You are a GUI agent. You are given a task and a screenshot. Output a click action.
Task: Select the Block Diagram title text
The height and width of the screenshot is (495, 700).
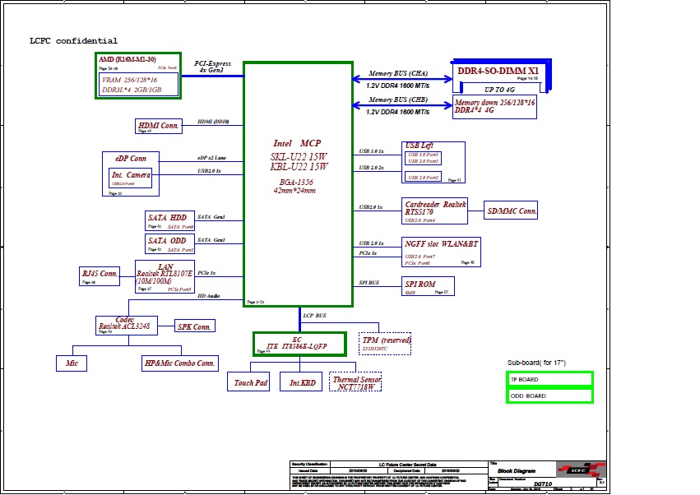517,471
